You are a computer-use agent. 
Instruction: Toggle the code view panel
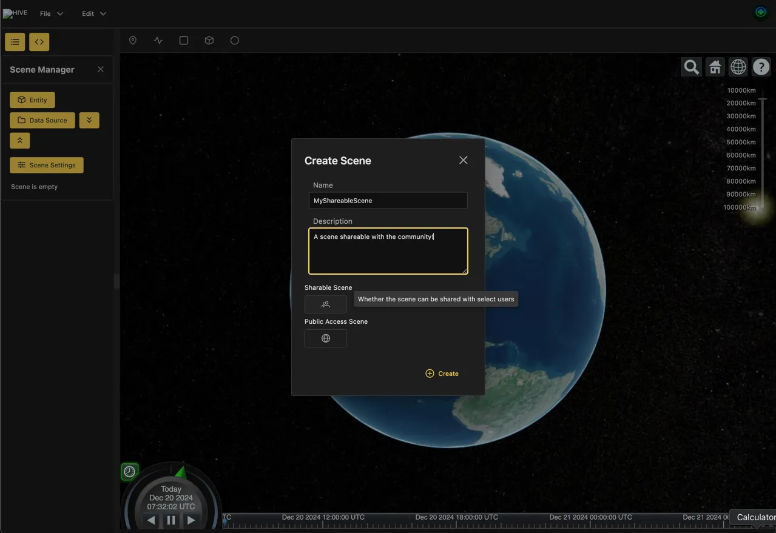pos(39,42)
